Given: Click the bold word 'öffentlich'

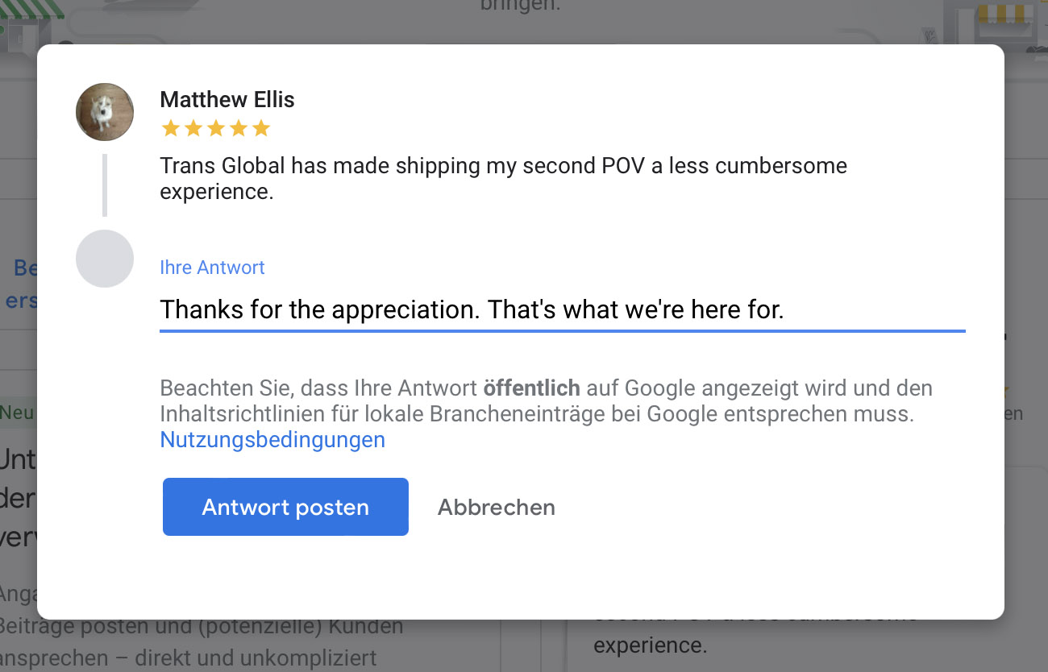Looking at the screenshot, I should (531, 388).
